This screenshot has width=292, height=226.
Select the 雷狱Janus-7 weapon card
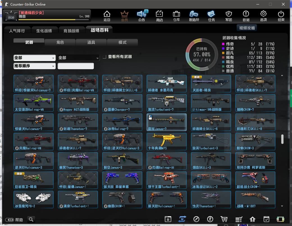pyautogui.click(x=166, y=122)
